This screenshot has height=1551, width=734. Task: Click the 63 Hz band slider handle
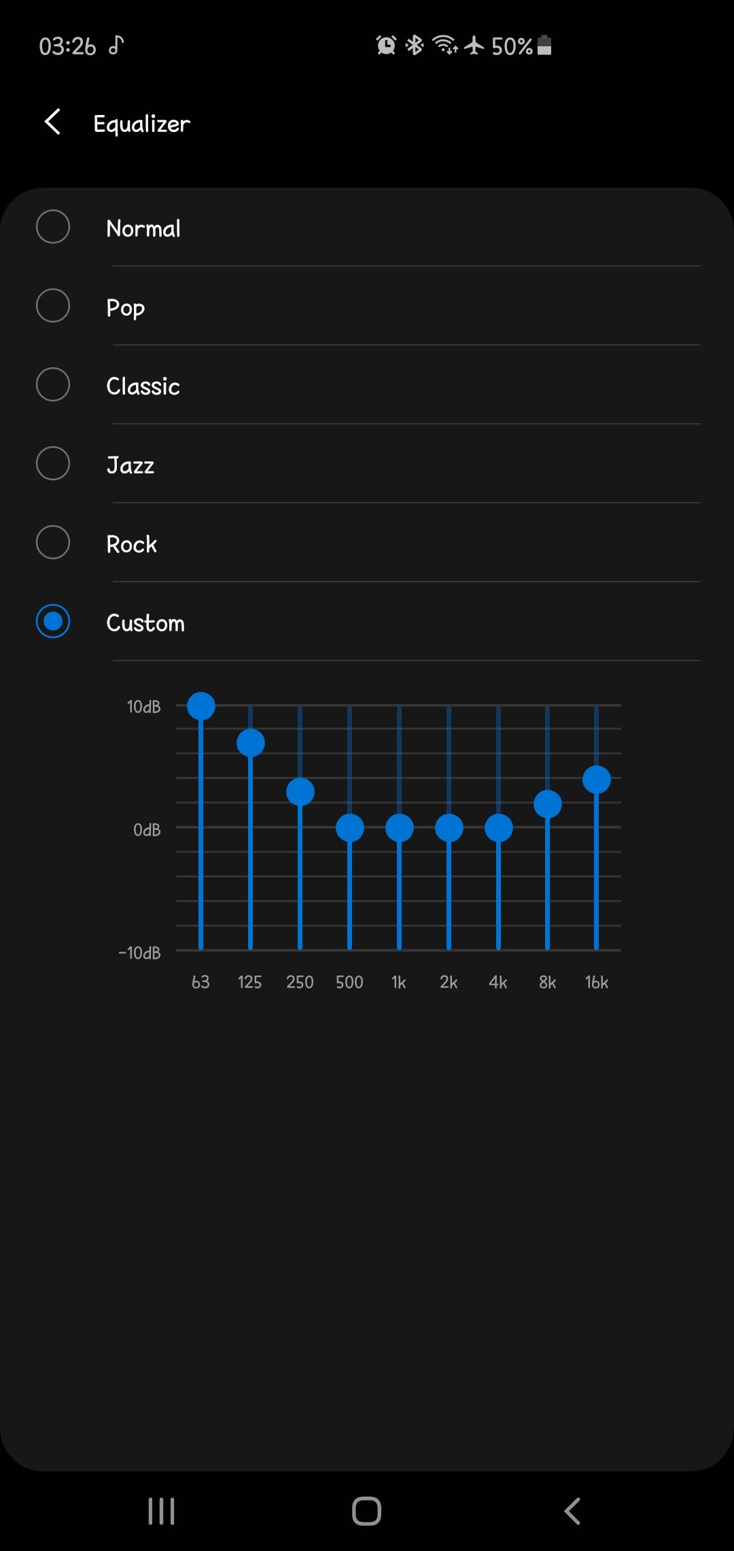pos(201,706)
